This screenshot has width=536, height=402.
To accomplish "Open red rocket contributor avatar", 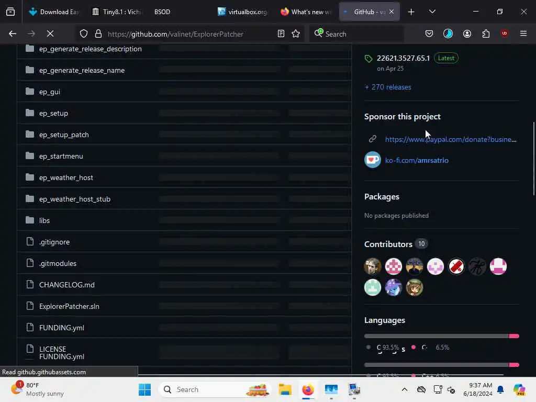I will (x=456, y=266).
